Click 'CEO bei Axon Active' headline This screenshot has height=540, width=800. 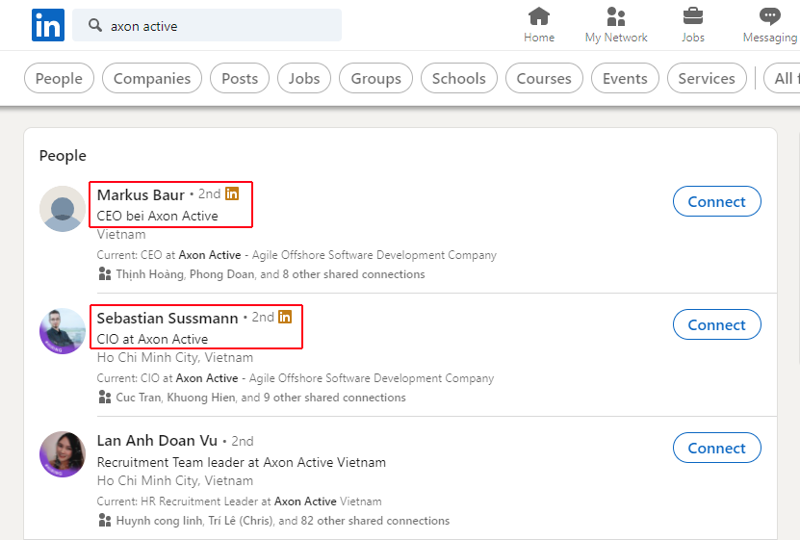[x=157, y=216]
